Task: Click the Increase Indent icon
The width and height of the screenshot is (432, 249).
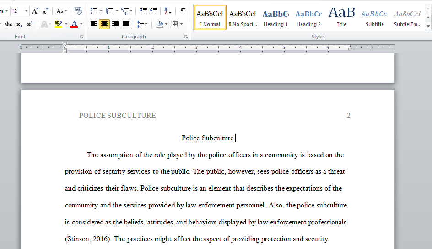Action: coord(153,11)
